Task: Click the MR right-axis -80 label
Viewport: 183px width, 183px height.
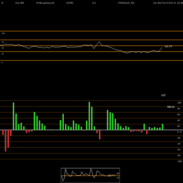Action: 179,156
